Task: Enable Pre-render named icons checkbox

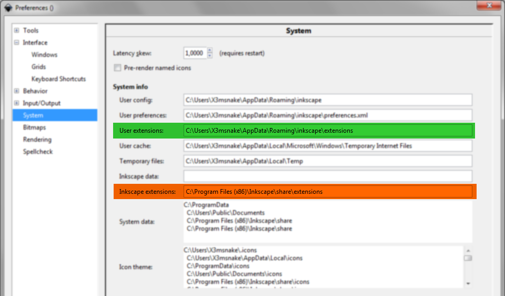Action: (x=117, y=68)
